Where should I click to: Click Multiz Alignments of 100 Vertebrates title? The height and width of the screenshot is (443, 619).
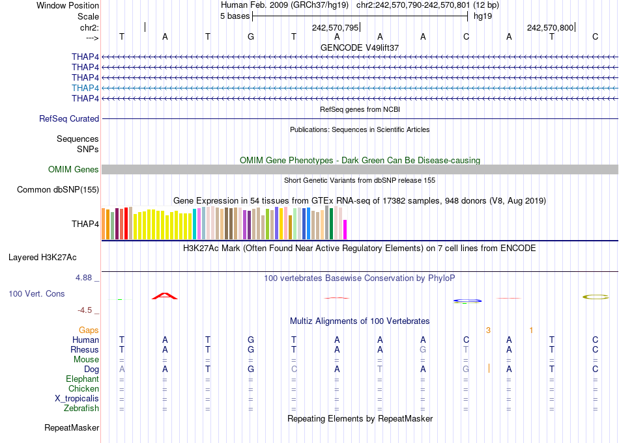coord(360,321)
